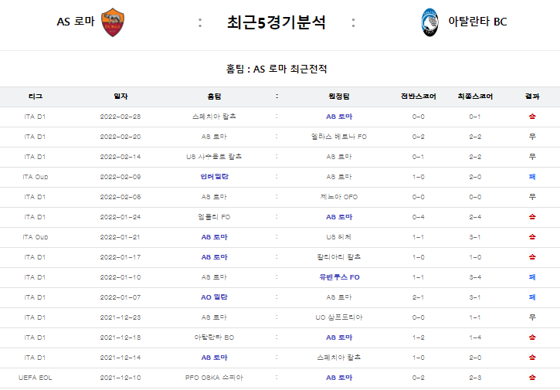Click 'US 사수올로 칼초' home team
The height and width of the screenshot is (390, 560).
pos(214,157)
